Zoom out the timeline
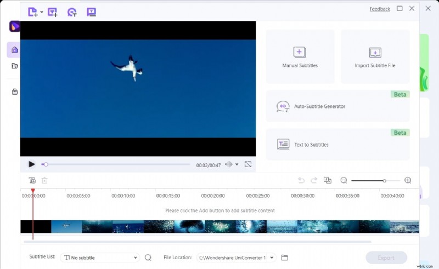 coord(344,180)
